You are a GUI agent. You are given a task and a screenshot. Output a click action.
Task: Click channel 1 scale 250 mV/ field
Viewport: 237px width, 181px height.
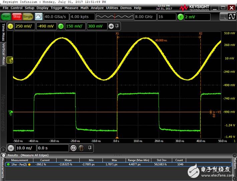(25, 26)
